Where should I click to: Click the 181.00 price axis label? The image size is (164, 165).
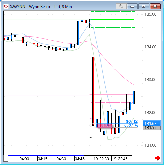pyautogui.click(x=151, y=145)
